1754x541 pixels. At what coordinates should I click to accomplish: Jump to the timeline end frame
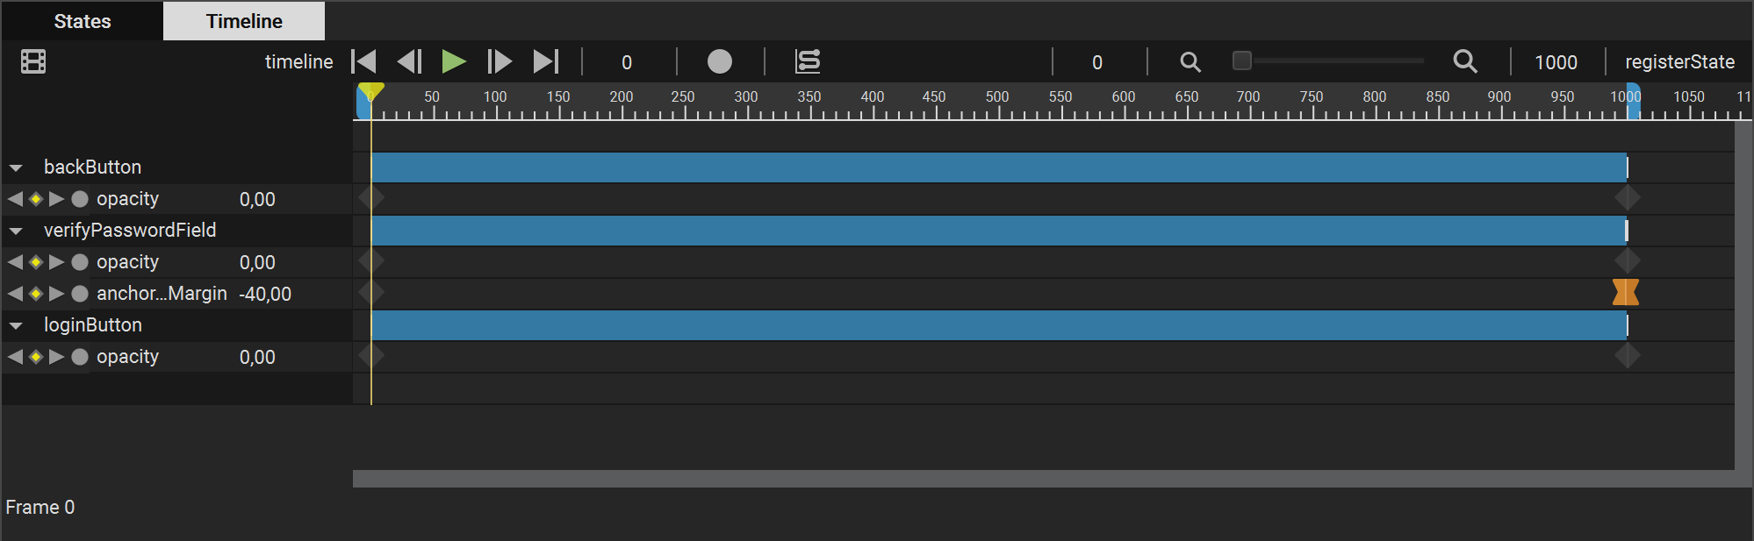(x=546, y=61)
